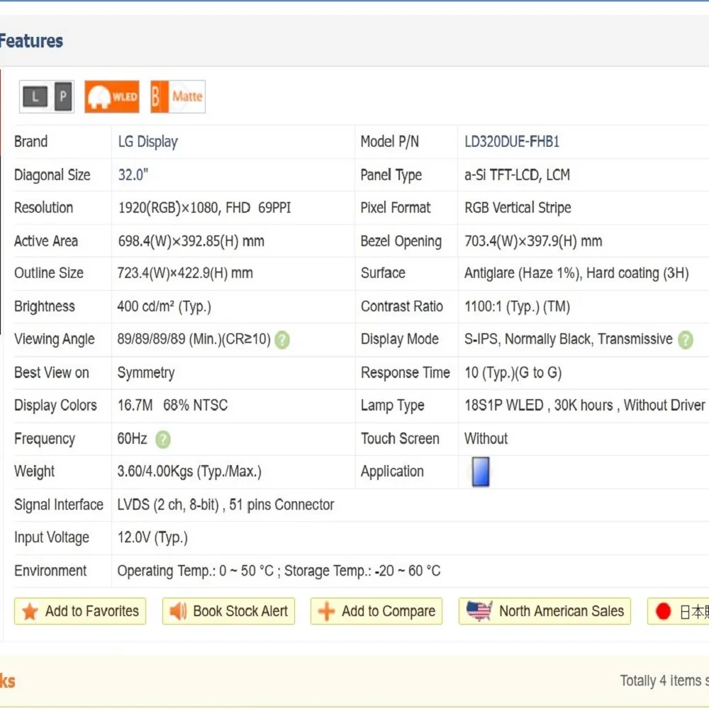This screenshot has height=709, width=709.
Task: Click the Resolution row label
Action: pos(43,208)
